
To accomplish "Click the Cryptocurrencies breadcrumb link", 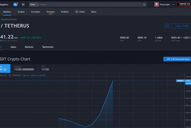I will 9,19.
